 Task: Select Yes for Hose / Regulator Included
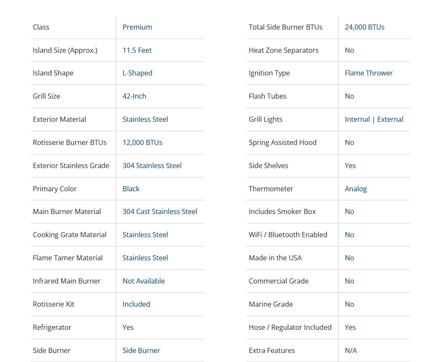coord(350,327)
